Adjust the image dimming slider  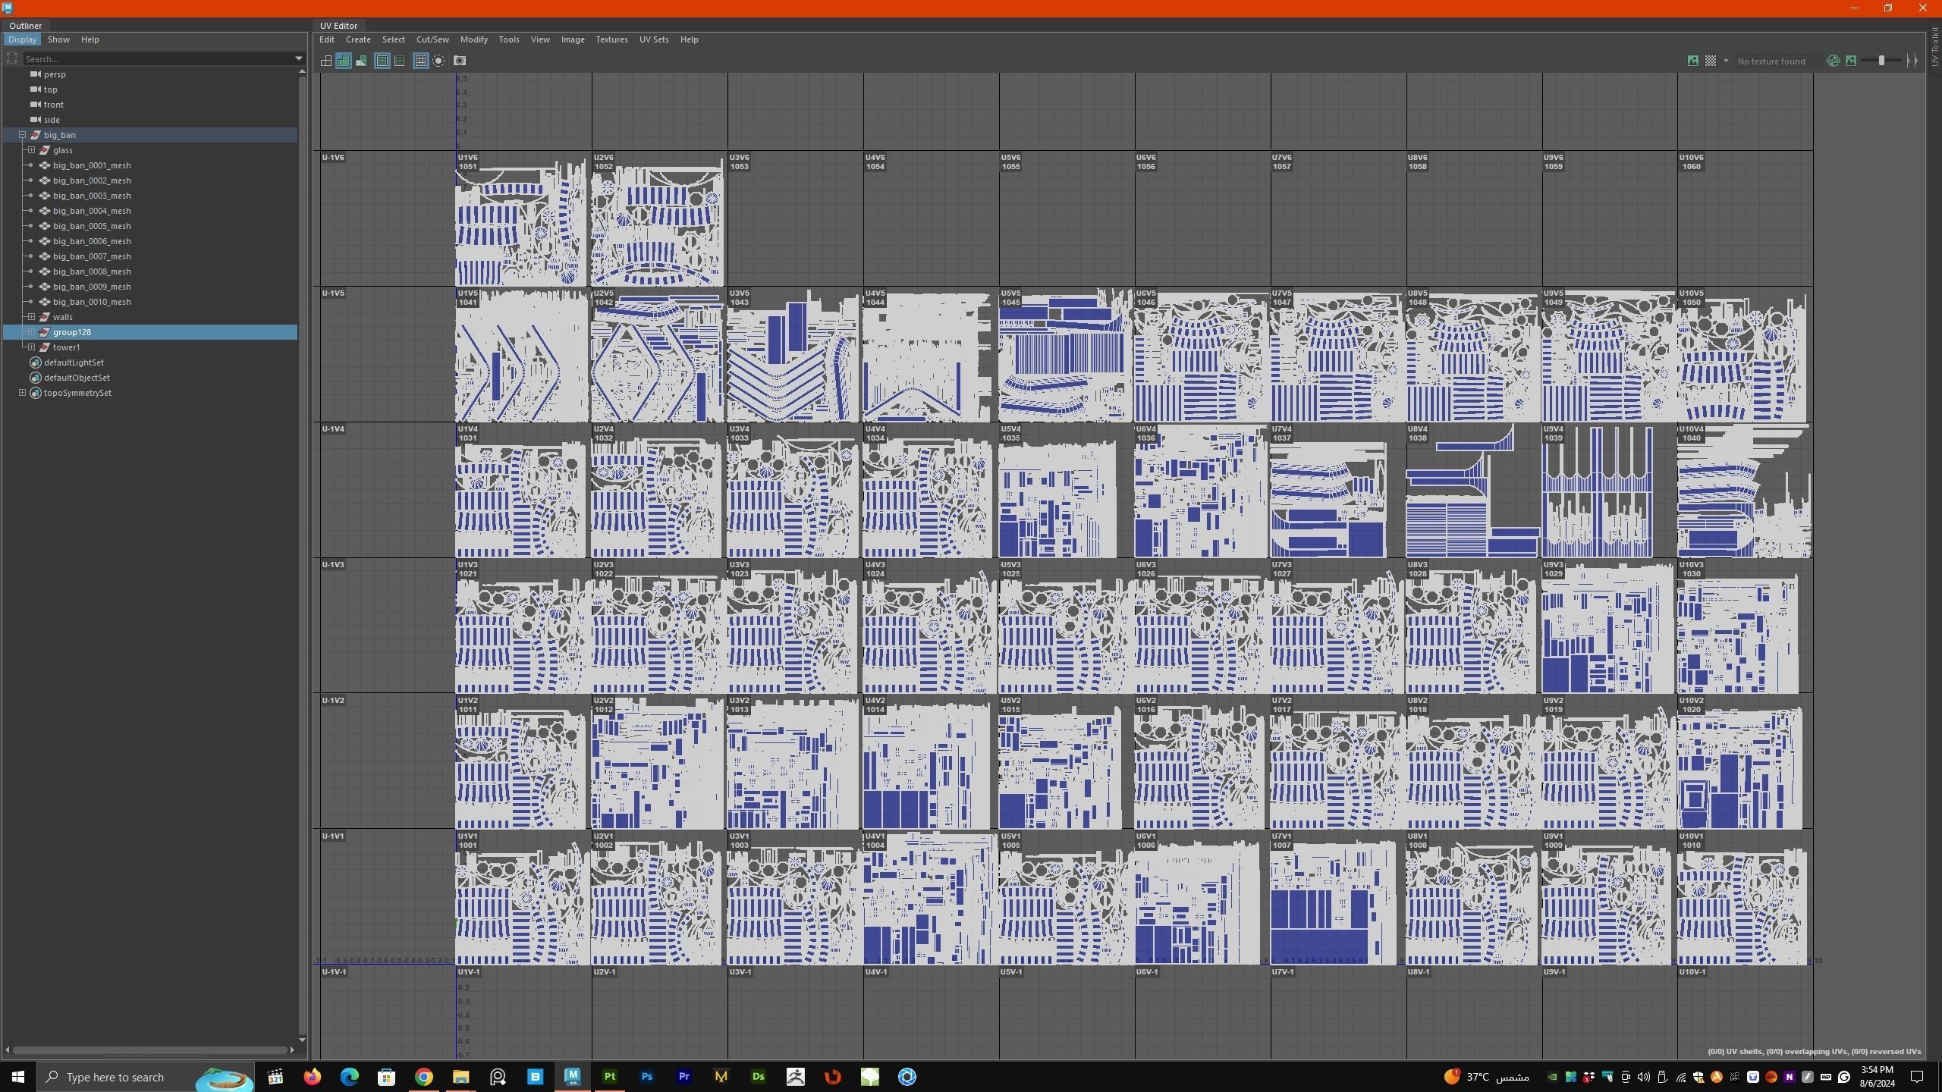point(1881,61)
